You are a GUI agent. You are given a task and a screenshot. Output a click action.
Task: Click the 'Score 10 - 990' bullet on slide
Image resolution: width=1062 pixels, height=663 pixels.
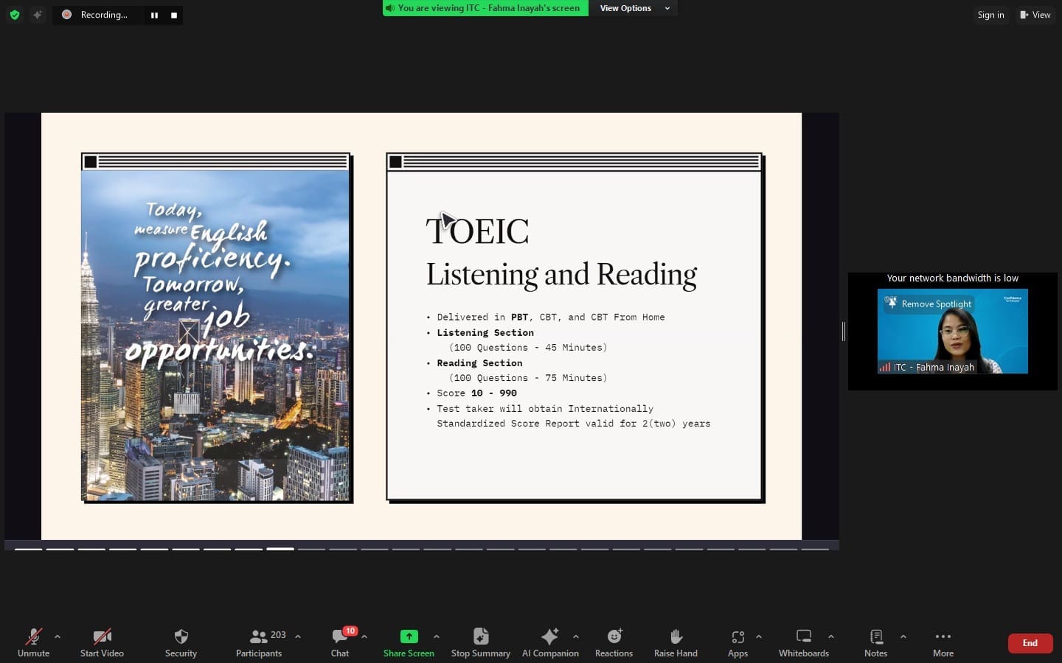[472, 393]
